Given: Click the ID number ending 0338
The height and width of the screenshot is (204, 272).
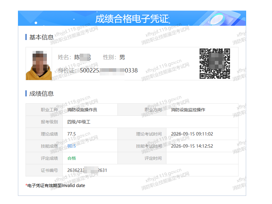Looking at the screenshot, I should [x=109, y=70].
